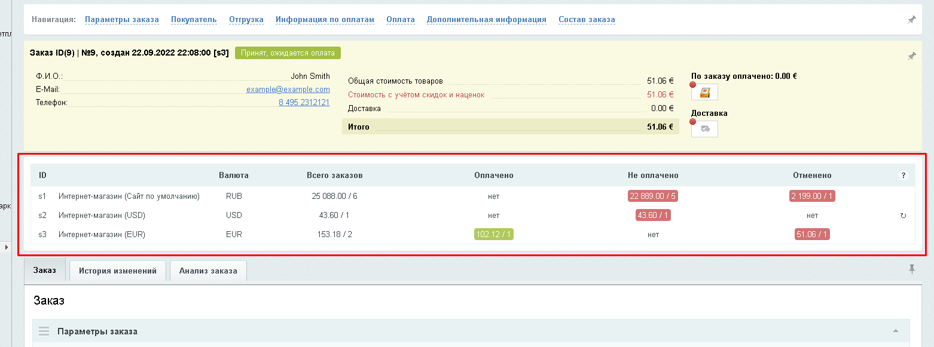Open the help question mark in statistics table
The width and height of the screenshot is (934, 347).
(903, 176)
